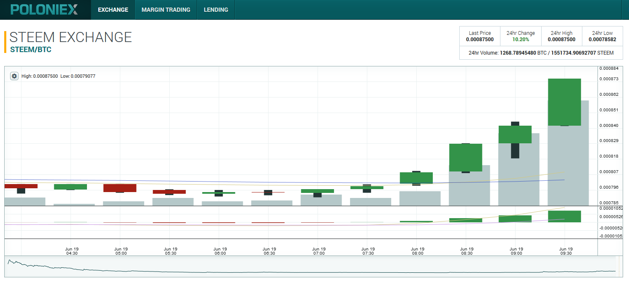Click the Jun 19 06:30 time label
The width and height of the screenshot is (629, 282).
(269, 251)
